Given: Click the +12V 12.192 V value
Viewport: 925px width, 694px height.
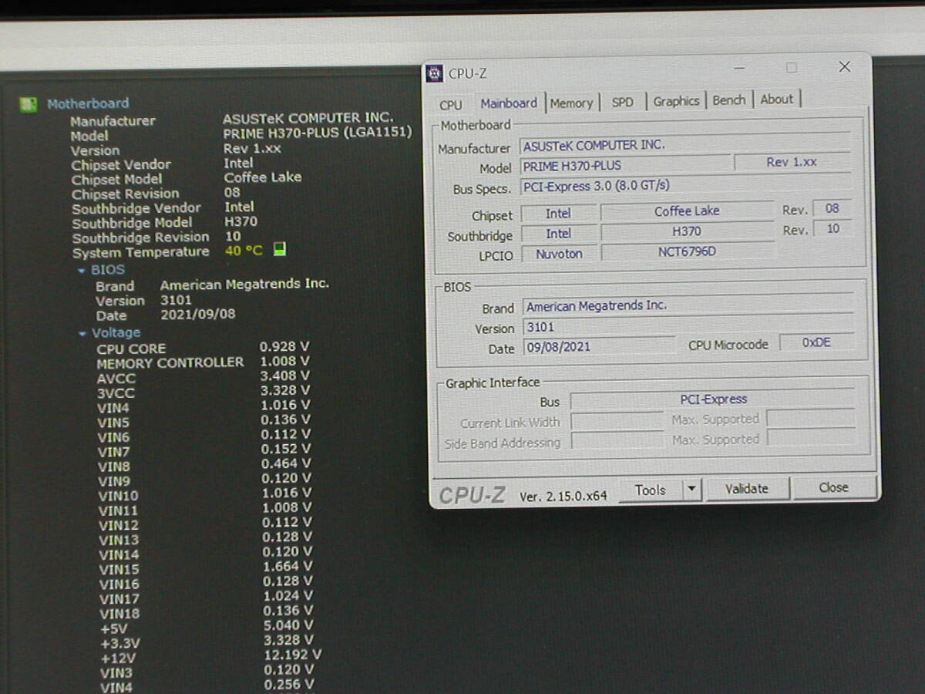Looking at the screenshot, I should click(x=292, y=655).
